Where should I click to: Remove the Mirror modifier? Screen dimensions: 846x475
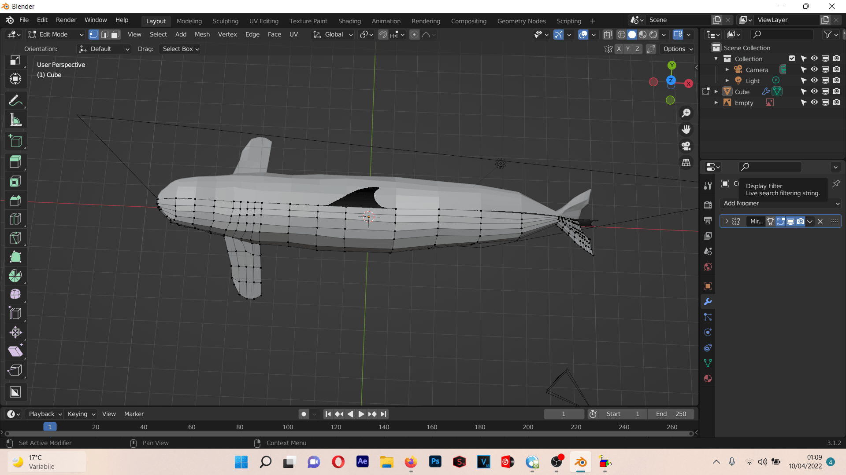point(820,221)
